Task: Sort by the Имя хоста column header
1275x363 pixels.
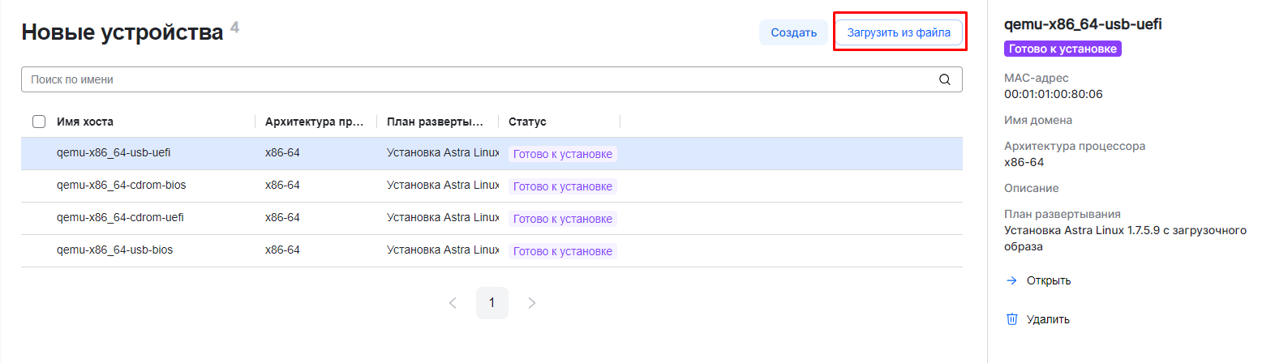Action: pos(85,122)
